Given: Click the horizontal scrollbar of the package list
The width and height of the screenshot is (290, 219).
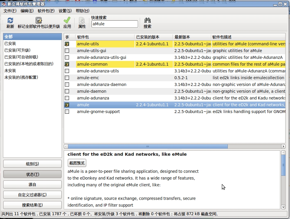Looking at the screenshot, I should (148, 147).
